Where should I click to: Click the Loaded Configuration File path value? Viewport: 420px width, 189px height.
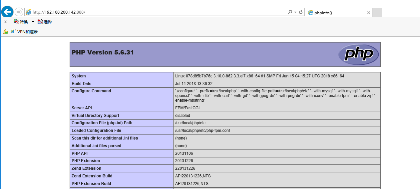click(203, 131)
